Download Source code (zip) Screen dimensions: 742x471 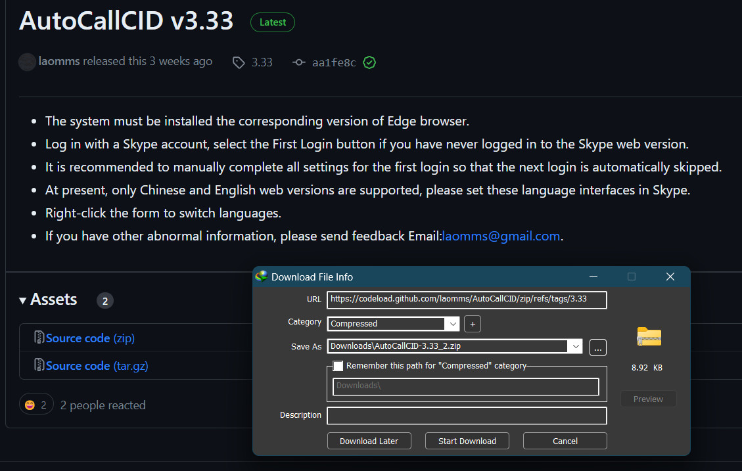(x=90, y=338)
